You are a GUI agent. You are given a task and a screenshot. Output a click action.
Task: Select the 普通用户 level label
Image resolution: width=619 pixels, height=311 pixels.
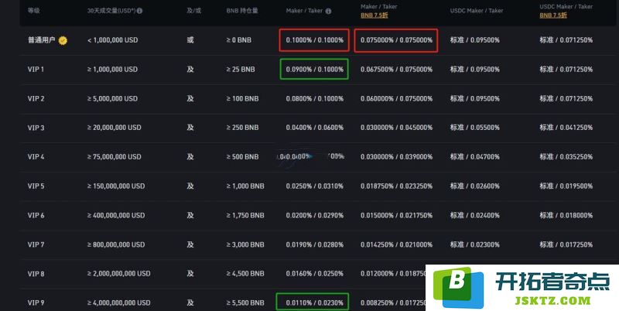(42, 40)
